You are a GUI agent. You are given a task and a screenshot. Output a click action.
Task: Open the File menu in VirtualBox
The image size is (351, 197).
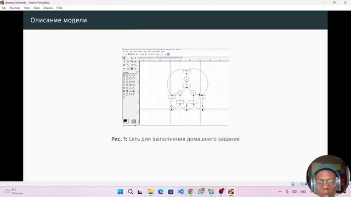pos(4,8)
